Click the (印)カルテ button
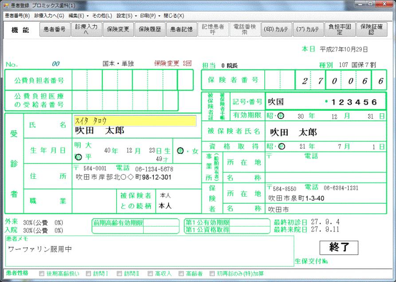The height and width of the screenshot is (282, 396). coord(277,30)
